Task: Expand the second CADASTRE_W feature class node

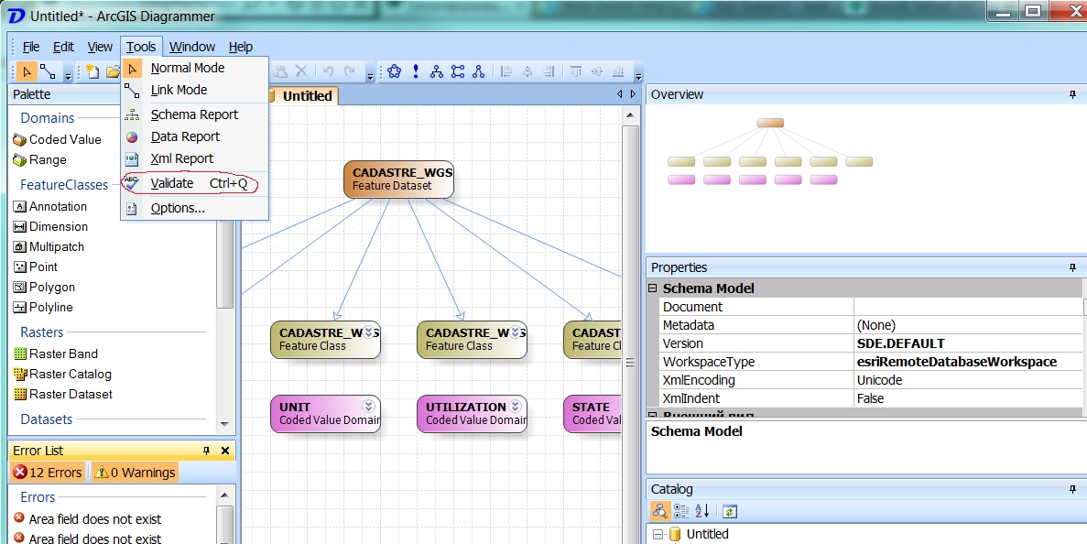Action: [515, 332]
